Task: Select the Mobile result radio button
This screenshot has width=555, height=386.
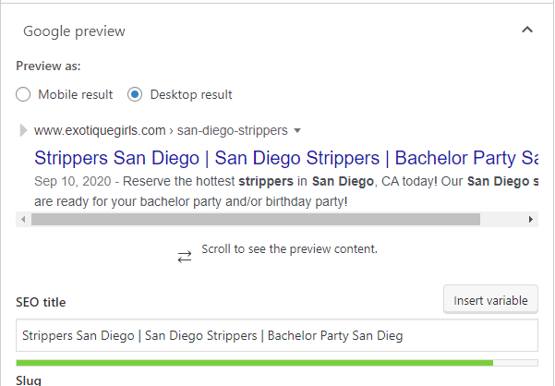Action: click(x=23, y=94)
